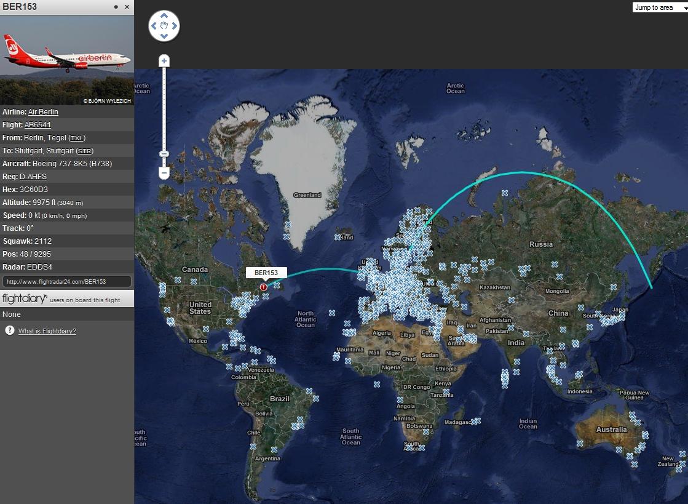Click the STR airport code link
This screenshot has height=504, width=688.
[x=85, y=151]
